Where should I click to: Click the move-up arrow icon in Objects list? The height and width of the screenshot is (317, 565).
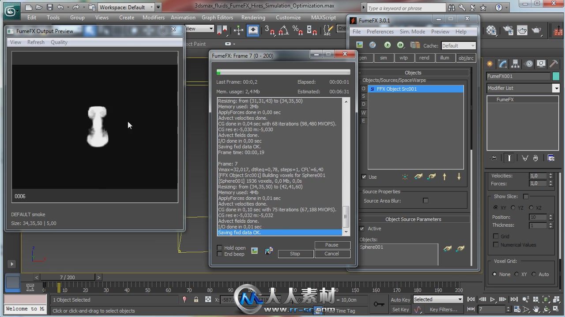click(x=444, y=177)
